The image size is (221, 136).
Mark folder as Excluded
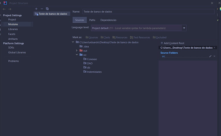[160, 37]
